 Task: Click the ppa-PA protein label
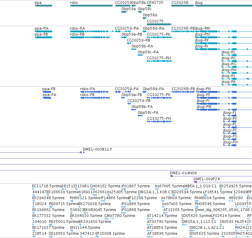point(49,95)
